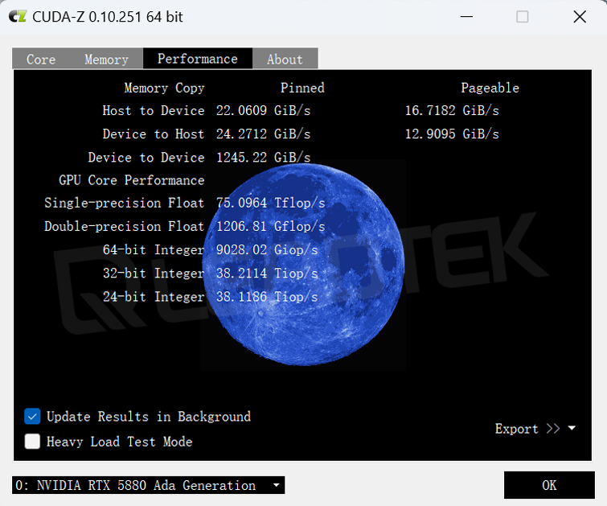The image size is (607, 506).
Task: Click the OK button
Action: pos(549,485)
